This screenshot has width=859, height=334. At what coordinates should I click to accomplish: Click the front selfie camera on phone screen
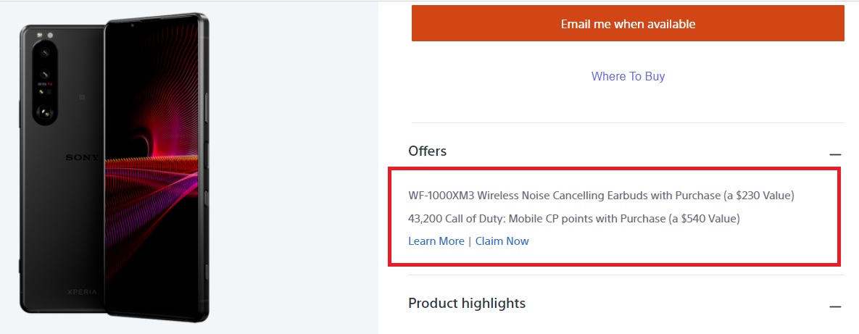coord(133,25)
